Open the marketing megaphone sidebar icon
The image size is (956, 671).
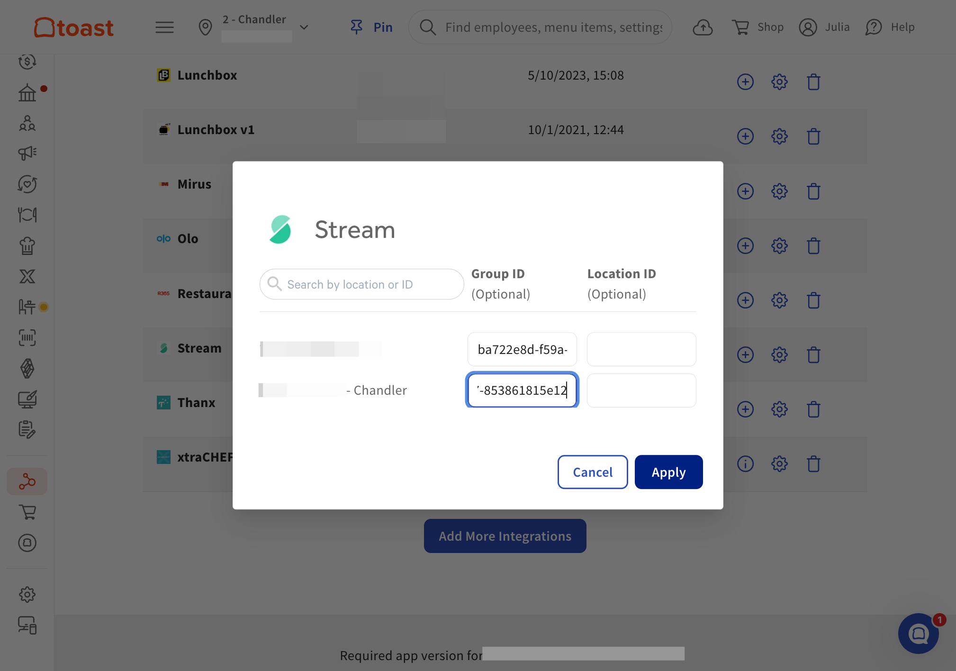[x=27, y=153]
